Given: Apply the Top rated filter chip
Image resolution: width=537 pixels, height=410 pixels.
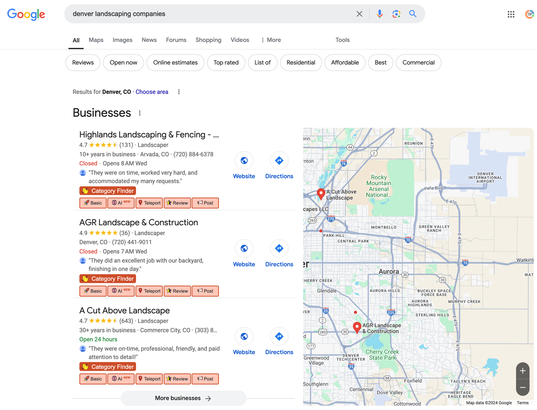Looking at the screenshot, I should pyautogui.click(x=226, y=63).
